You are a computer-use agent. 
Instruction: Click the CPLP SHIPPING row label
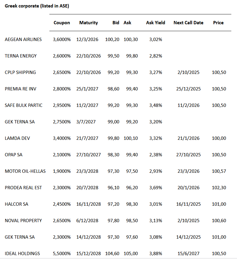20,72
